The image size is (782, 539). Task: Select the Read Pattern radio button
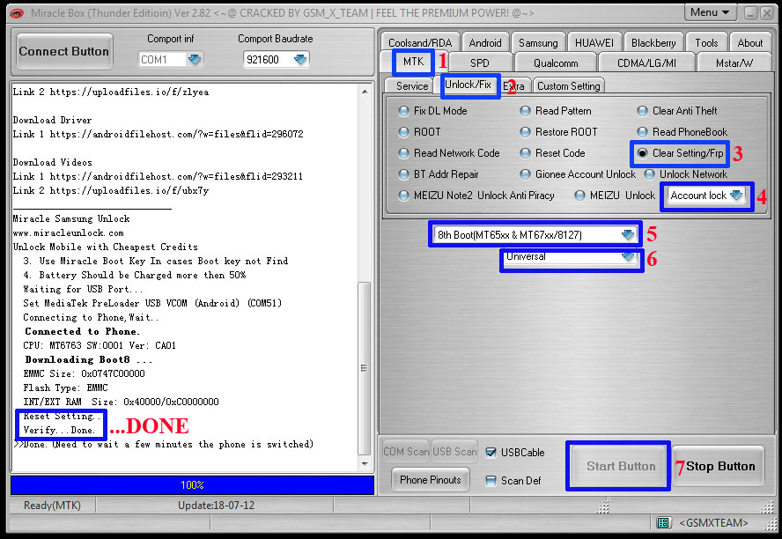coord(525,111)
